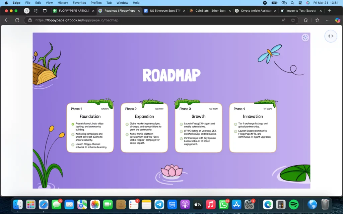343x214 pixels.
Task: Click the Siri icon in menu bar
Action: [308, 3]
